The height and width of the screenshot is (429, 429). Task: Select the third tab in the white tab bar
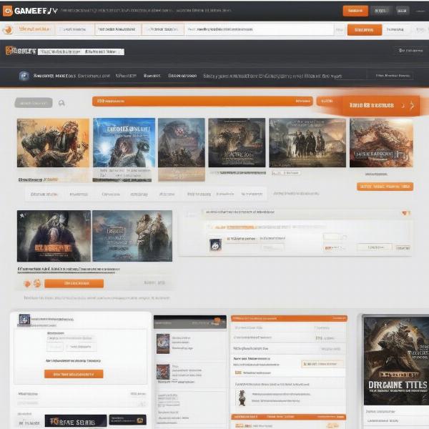tap(118, 29)
